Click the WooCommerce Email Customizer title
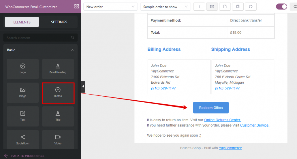 tap(31, 7)
